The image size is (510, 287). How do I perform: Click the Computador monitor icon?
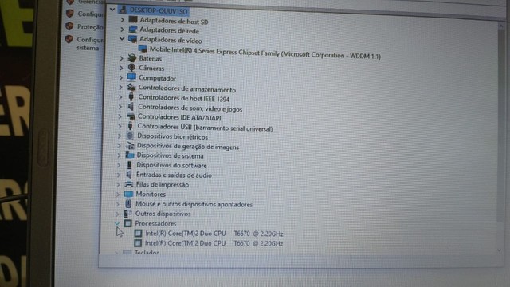point(131,77)
